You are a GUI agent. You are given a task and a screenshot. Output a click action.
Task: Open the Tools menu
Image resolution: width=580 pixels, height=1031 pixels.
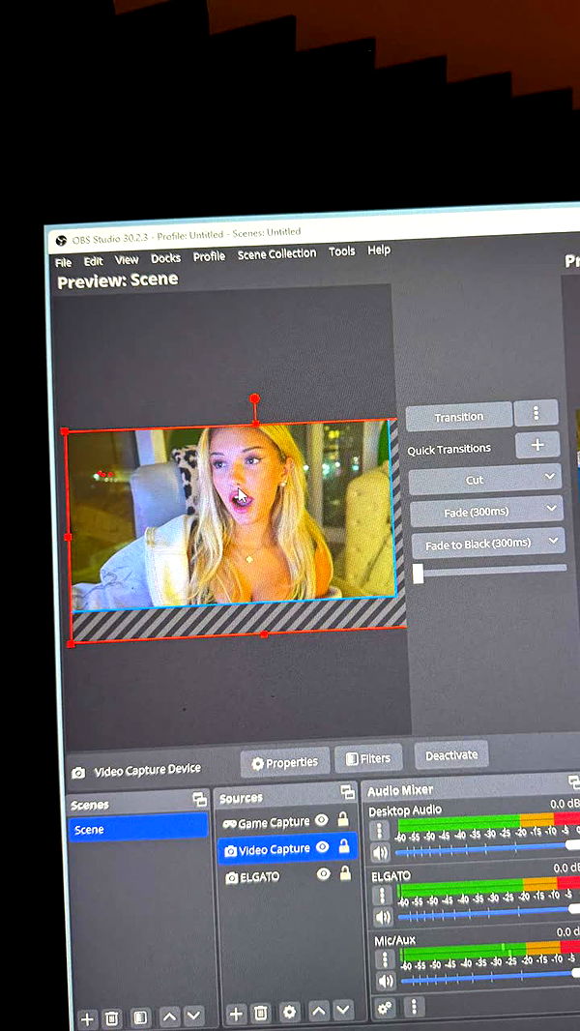pyautogui.click(x=341, y=251)
